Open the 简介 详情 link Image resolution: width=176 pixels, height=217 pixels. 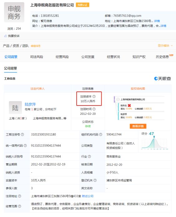164,26
